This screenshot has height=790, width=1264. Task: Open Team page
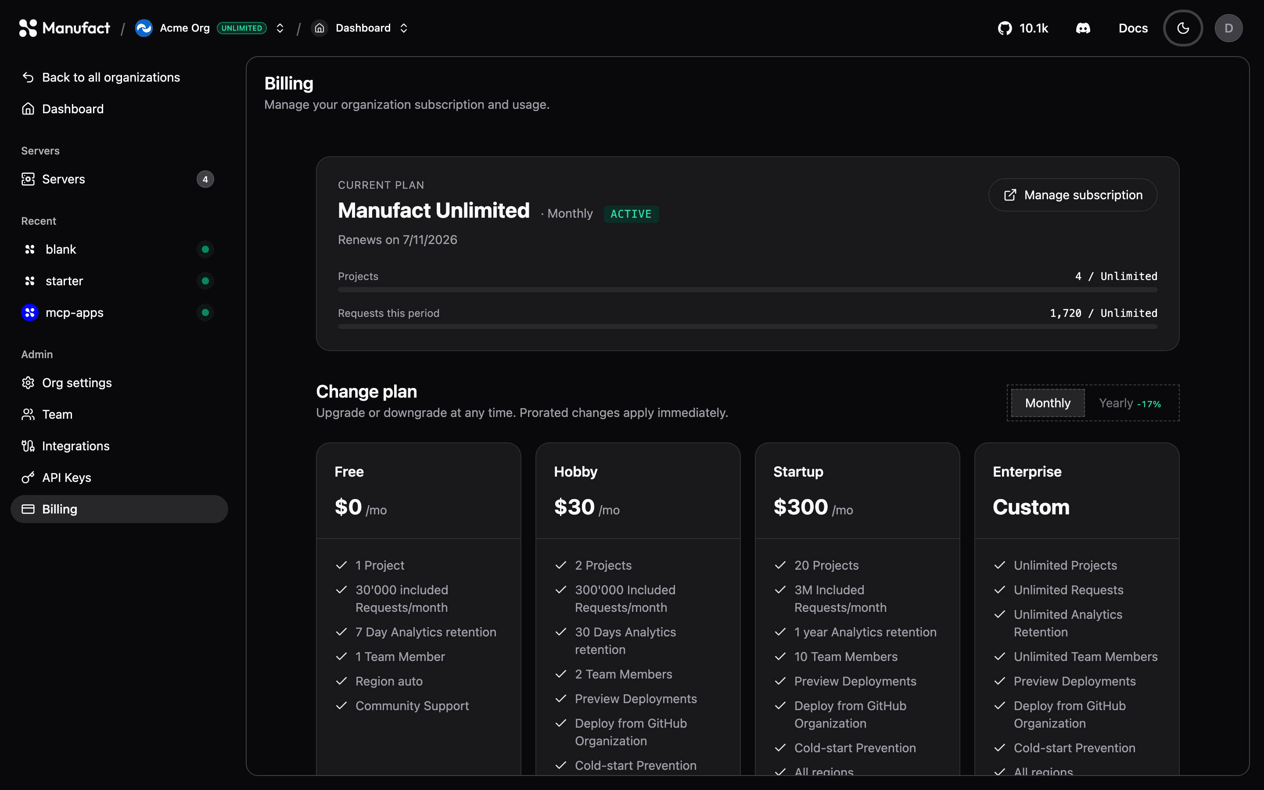click(119, 414)
